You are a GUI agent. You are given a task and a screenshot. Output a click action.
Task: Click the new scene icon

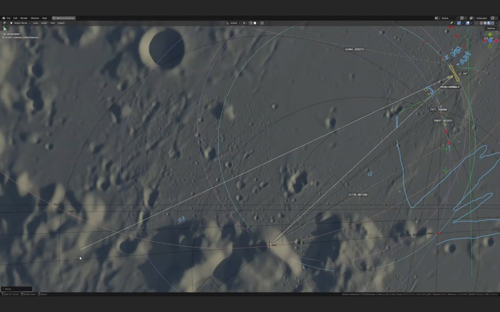tap(462, 18)
